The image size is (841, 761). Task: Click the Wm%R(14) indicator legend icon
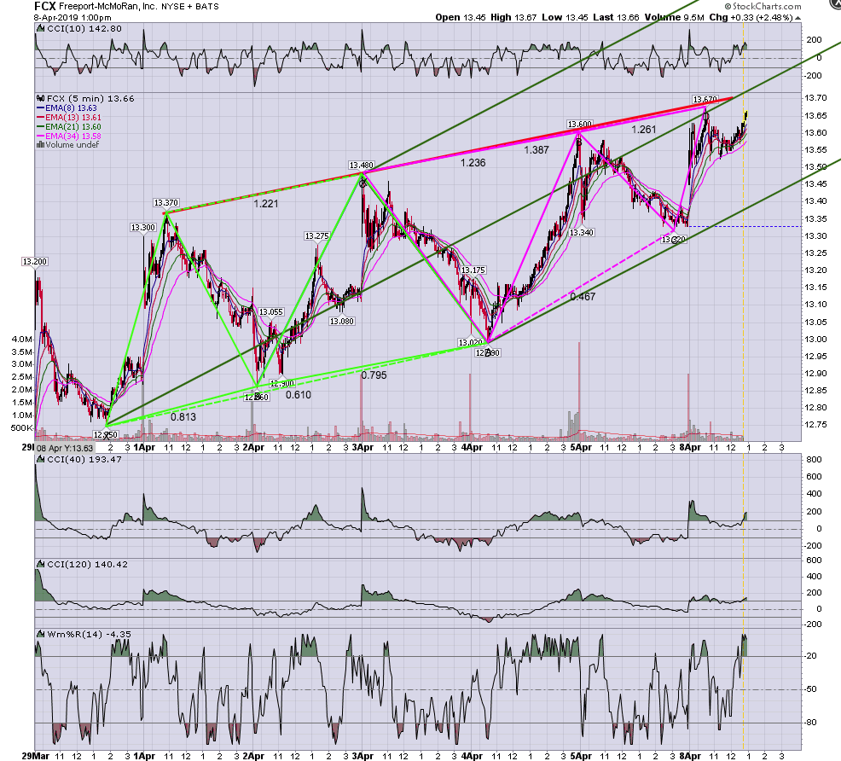[40, 634]
